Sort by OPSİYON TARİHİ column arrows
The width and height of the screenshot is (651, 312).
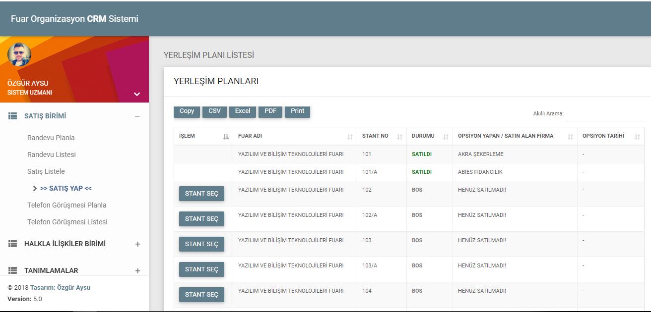[637, 137]
